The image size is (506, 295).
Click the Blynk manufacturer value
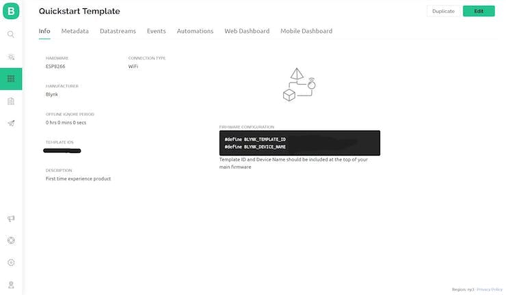[x=52, y=94]
